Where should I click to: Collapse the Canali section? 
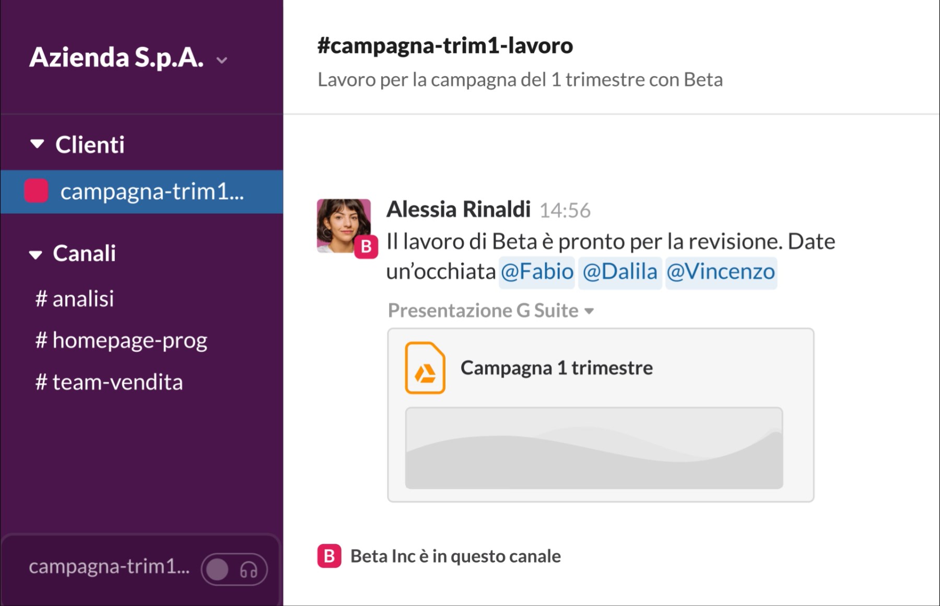click(x=36, y=254)
